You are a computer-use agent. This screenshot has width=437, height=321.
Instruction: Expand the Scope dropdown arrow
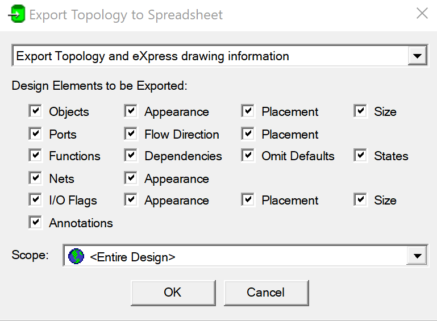pyautogui.click(x=417, y=256)
